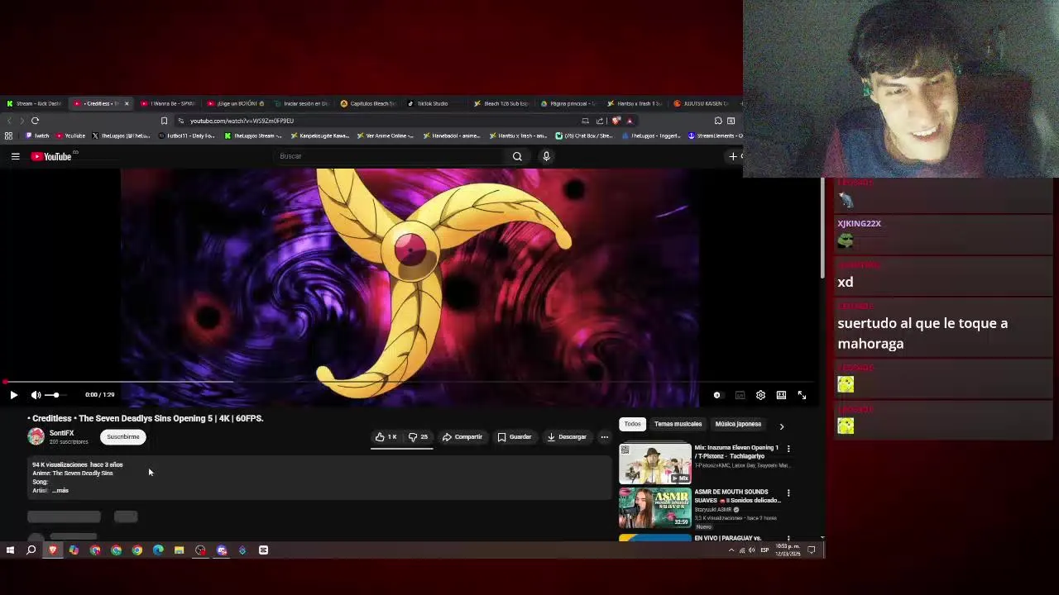Enter fullscreen on the video
1059x595 pixels.
[802, 395]
